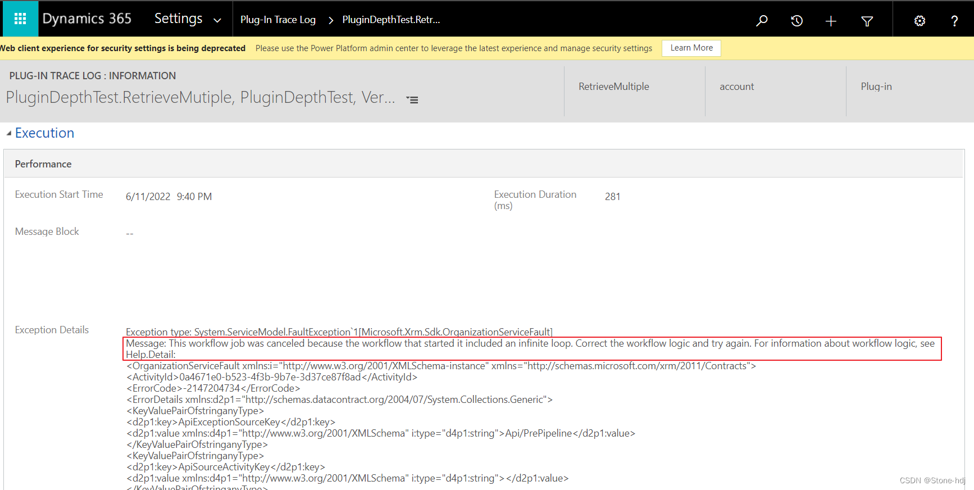Image resolution: width=974 pixels, height=490 pixels.
Task: Click the Message Block label
Action: (47, 232)
